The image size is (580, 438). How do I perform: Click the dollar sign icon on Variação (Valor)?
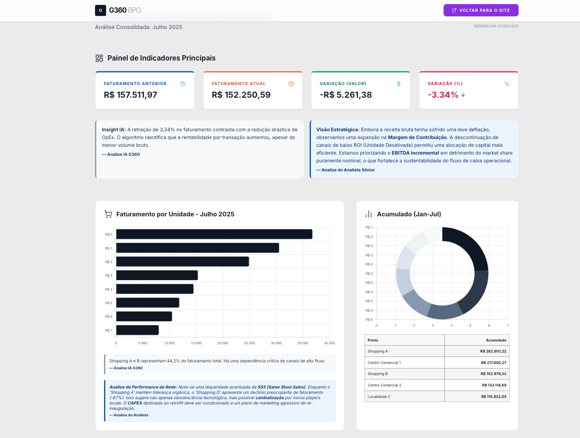pos(399,84)
